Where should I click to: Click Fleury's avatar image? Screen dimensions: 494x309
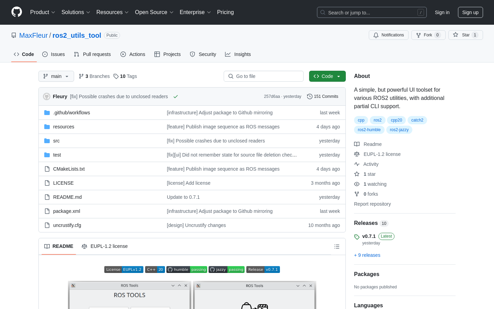pyautogui.click(x=47, y=96)
